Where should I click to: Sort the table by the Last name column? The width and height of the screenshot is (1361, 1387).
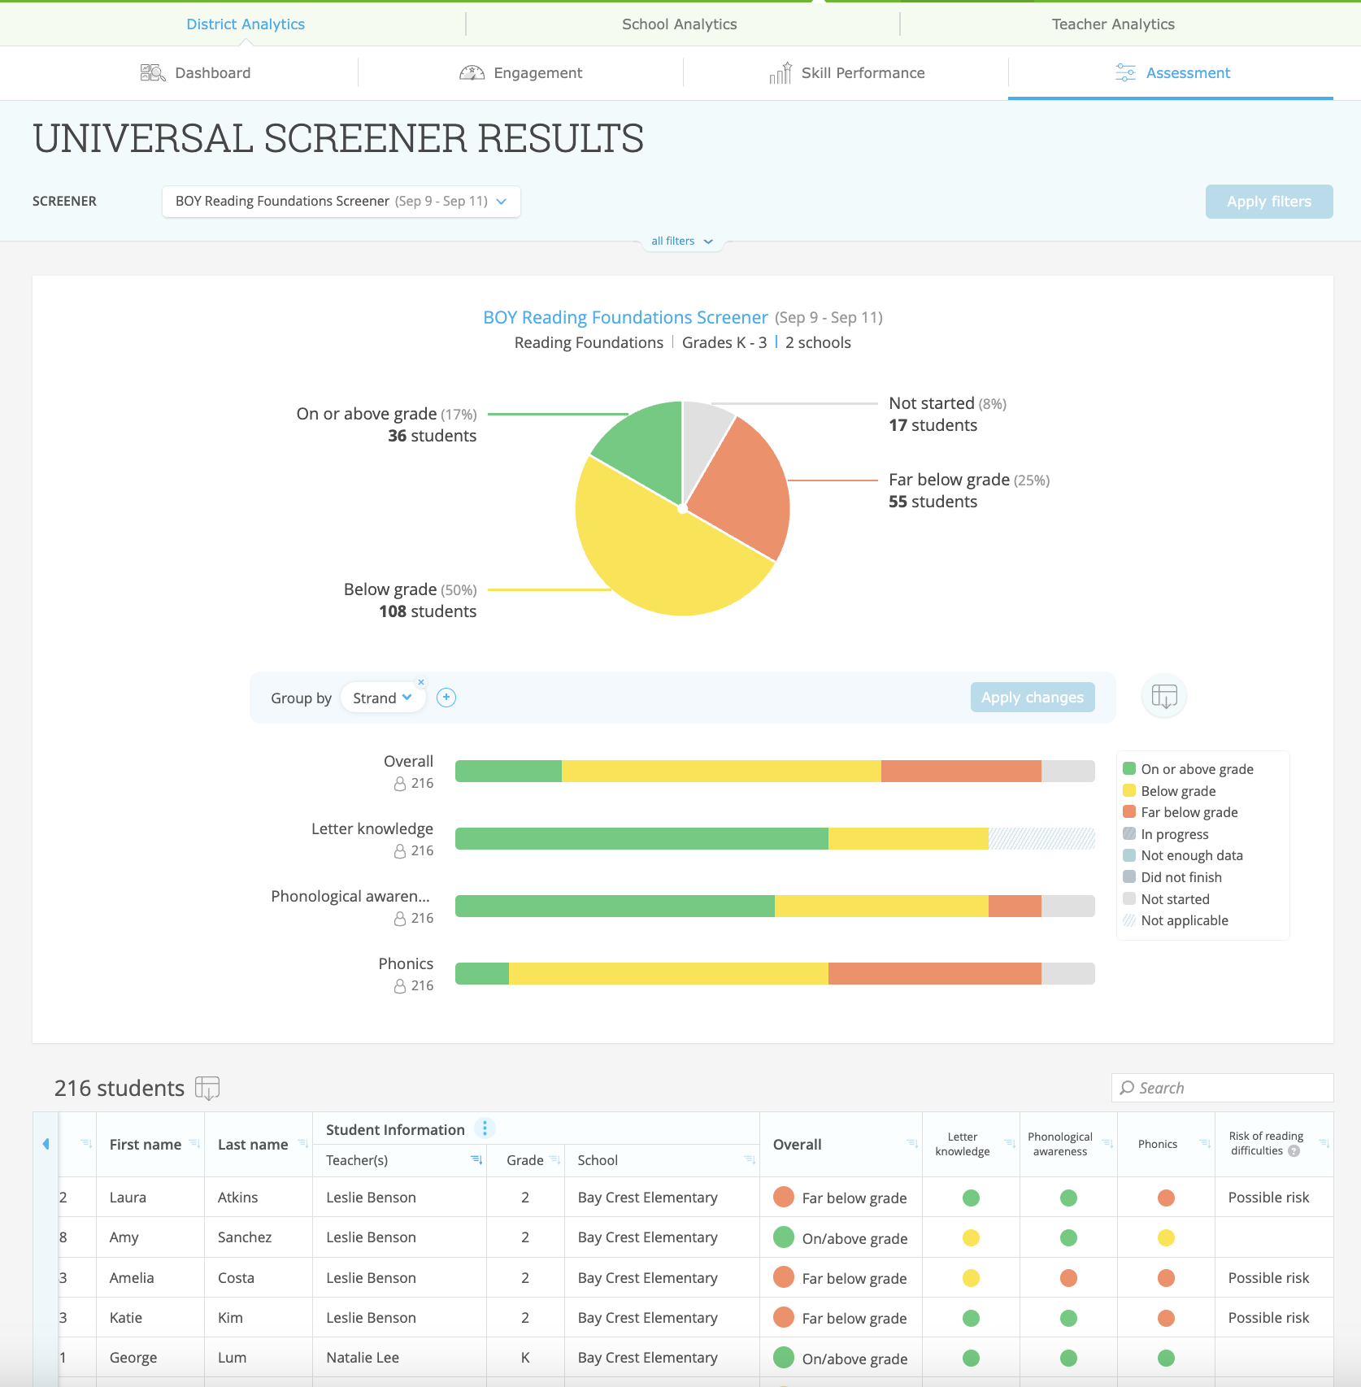(302, 1144)
